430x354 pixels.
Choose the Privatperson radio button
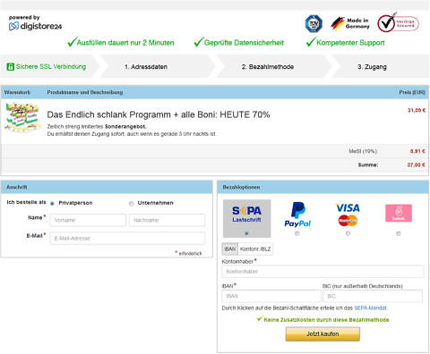52,204
